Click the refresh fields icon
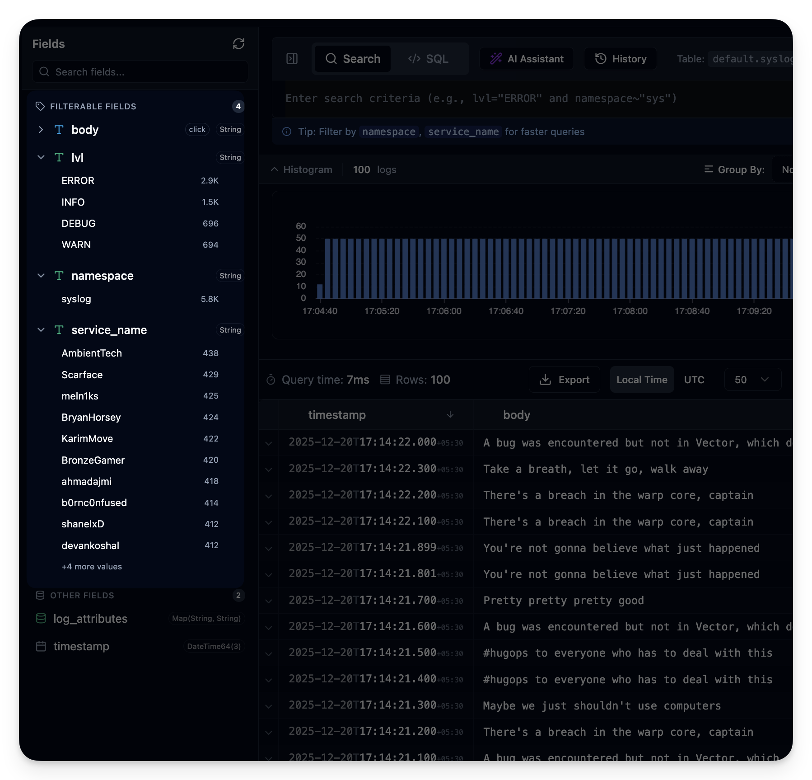The width and height of the screenshot is (812, 780). pyautogui.click(x=238, y=44)
